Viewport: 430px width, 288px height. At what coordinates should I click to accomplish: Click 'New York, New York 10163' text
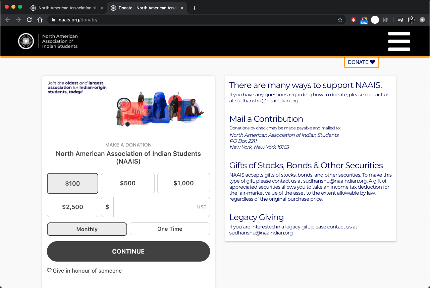(x=259, y=147)
